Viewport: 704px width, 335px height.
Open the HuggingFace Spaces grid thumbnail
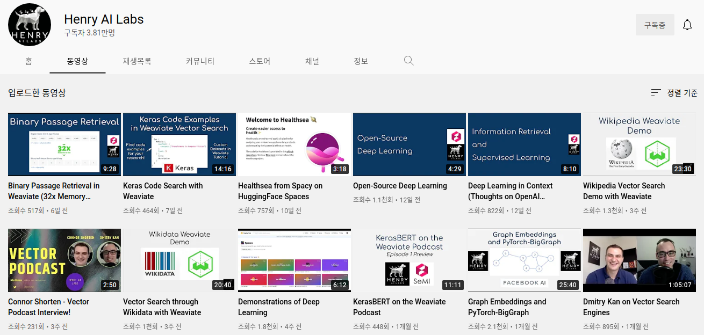[294, 260]
